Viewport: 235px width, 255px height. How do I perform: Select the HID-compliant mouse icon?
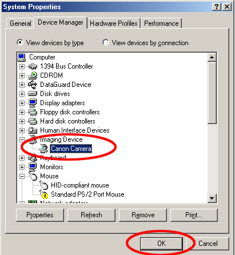[x=43, y=185]
